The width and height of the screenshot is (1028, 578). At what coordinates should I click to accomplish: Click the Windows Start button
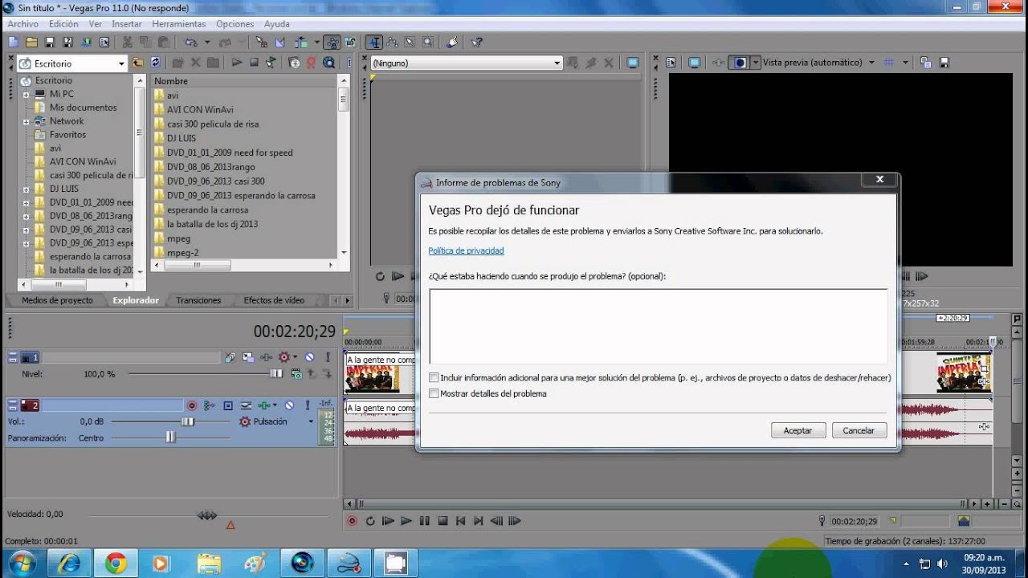click(x=22, y=564)
